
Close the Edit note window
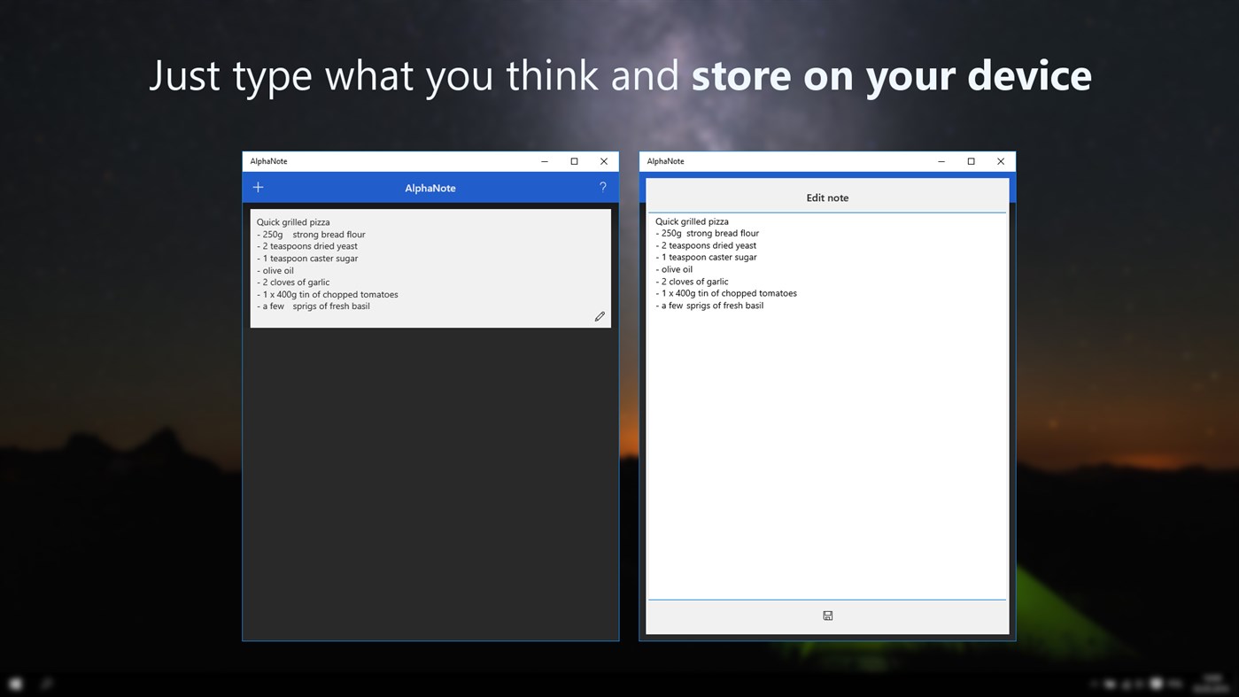[1000, 160]
